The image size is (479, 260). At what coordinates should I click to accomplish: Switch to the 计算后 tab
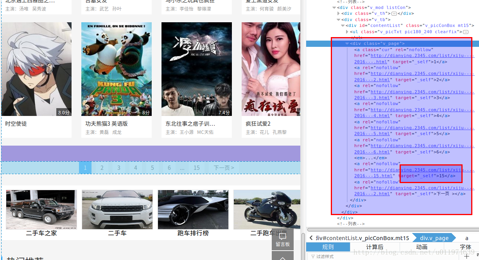click(x=375, y=247)
